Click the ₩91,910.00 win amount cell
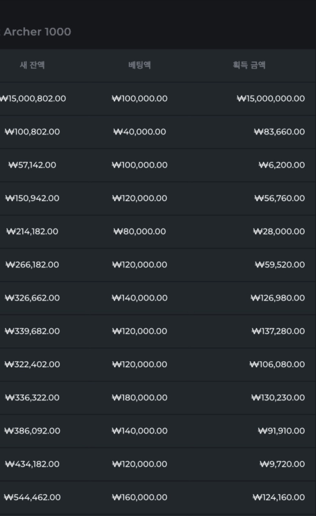This screenshot has height=516, width=316. [281, 431]
